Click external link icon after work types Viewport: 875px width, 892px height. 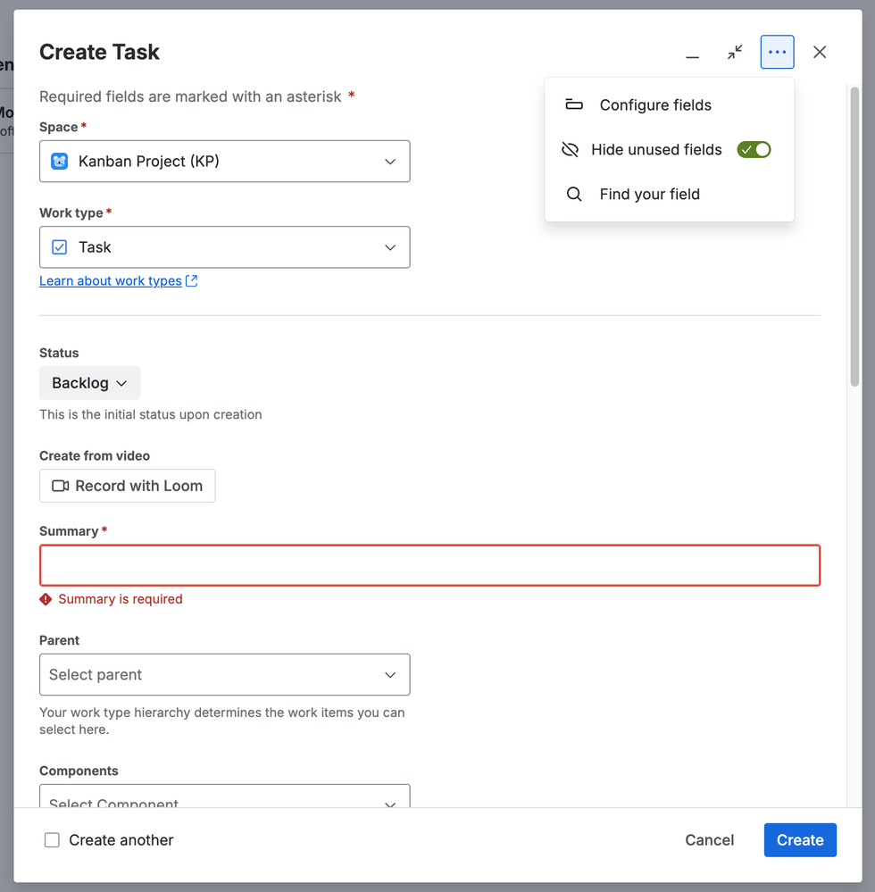[192, 281]
